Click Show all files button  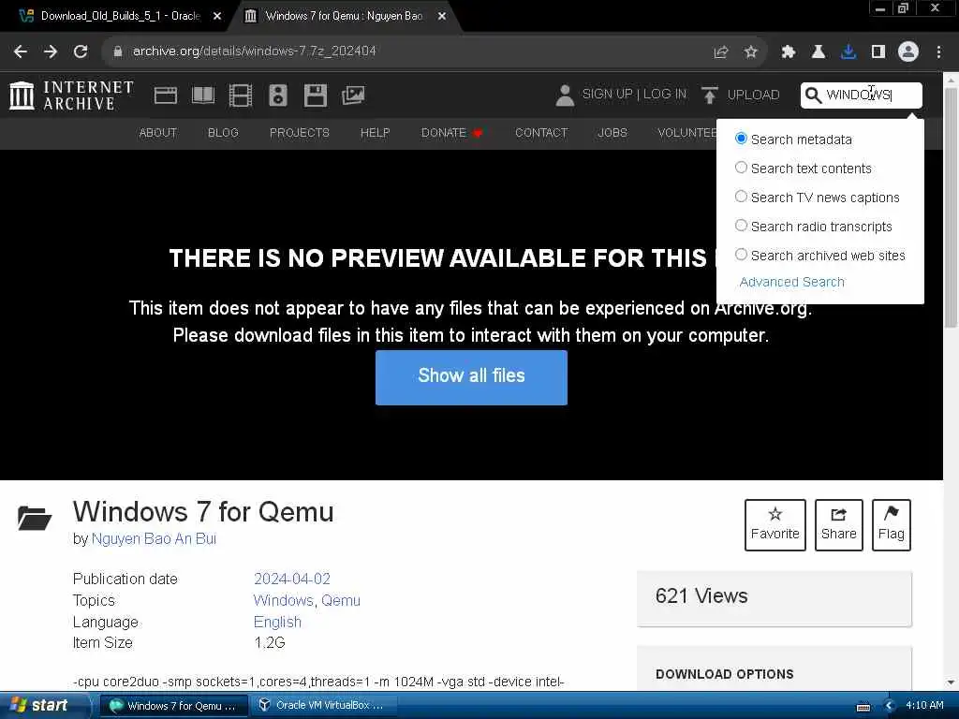click(x=472, y=377)
